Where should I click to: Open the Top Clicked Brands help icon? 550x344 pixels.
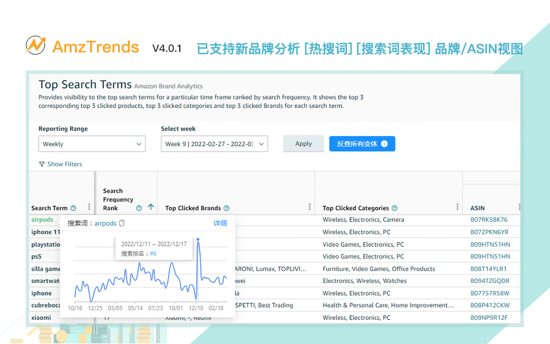pyautogui.click(x=226, y=208)
